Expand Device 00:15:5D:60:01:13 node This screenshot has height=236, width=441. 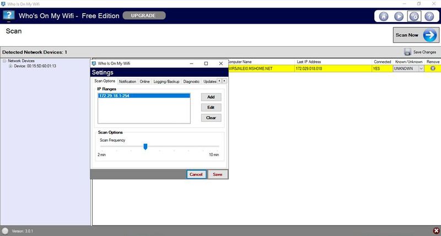coord(10,66)
